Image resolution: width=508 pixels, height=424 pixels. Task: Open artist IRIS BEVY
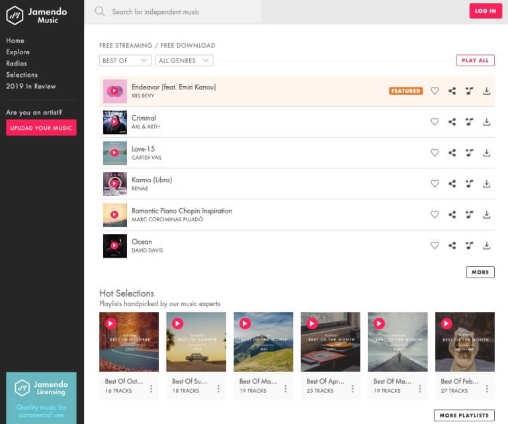tap(143, 95)
